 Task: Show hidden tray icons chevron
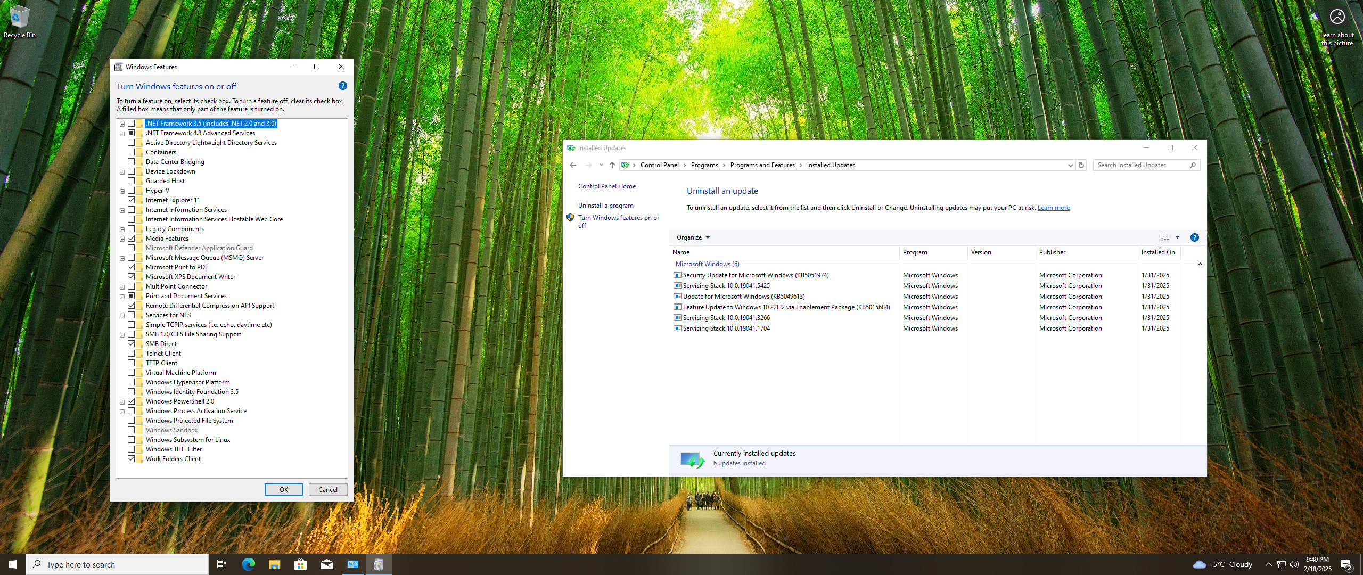tap(1268, 564)
